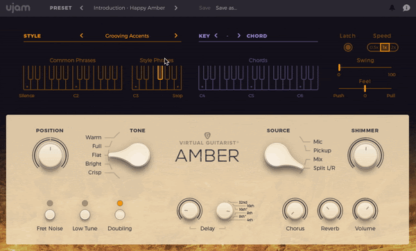Click the Shimmer knob
Screen dimensions: 416x251
tap(365, 155)
